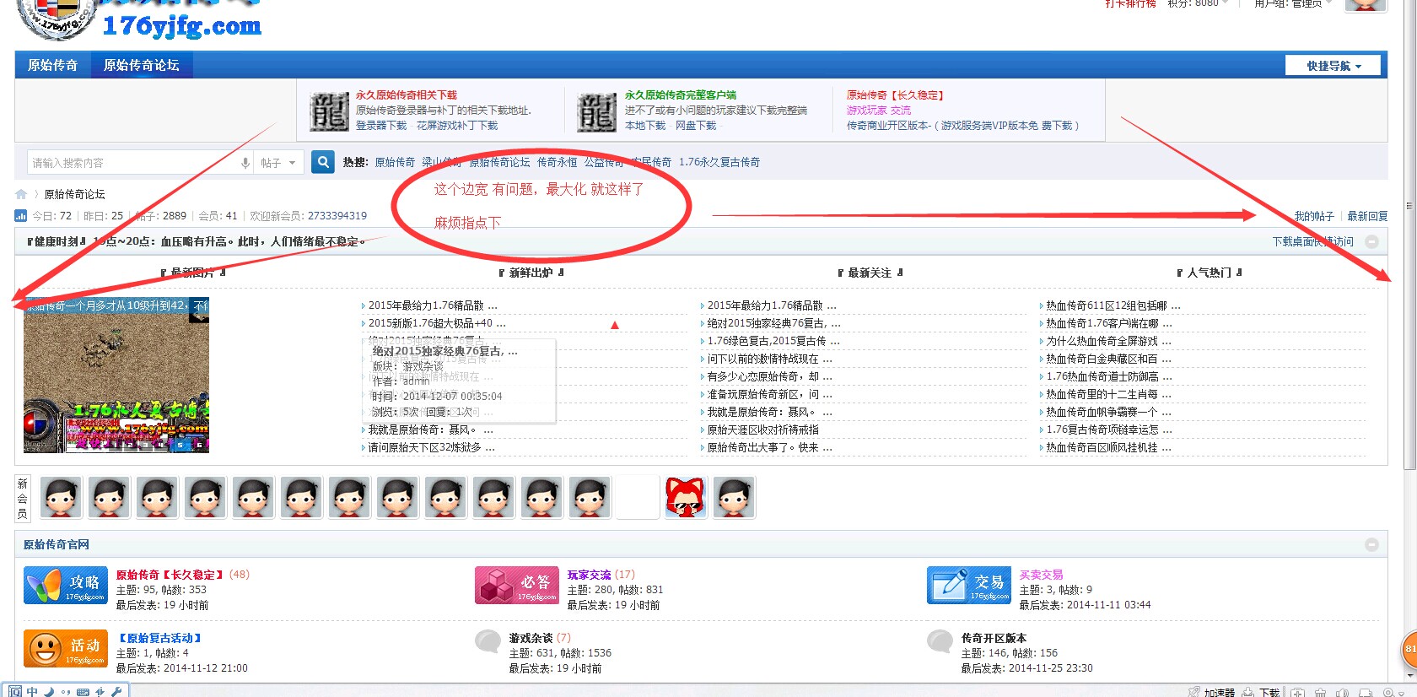The image size is (1417, 697).
Task: Open the wrench settings icon in the IME toolbar
Action: coord(116,691)
